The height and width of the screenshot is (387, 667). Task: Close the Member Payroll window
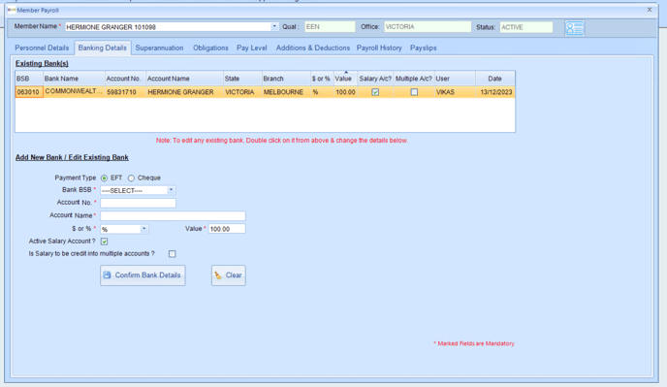tap(650, 10)
